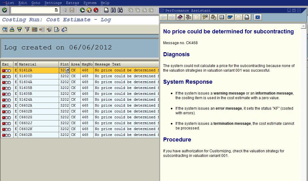Viewport: 308px width, 181px height.
Task: Select material cell C6602K
Action: coord(38,129)
